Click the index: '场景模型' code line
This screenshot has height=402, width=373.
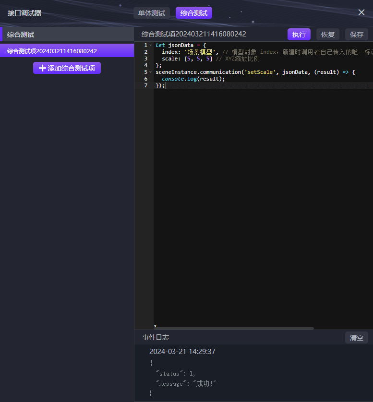pos(190,52)
